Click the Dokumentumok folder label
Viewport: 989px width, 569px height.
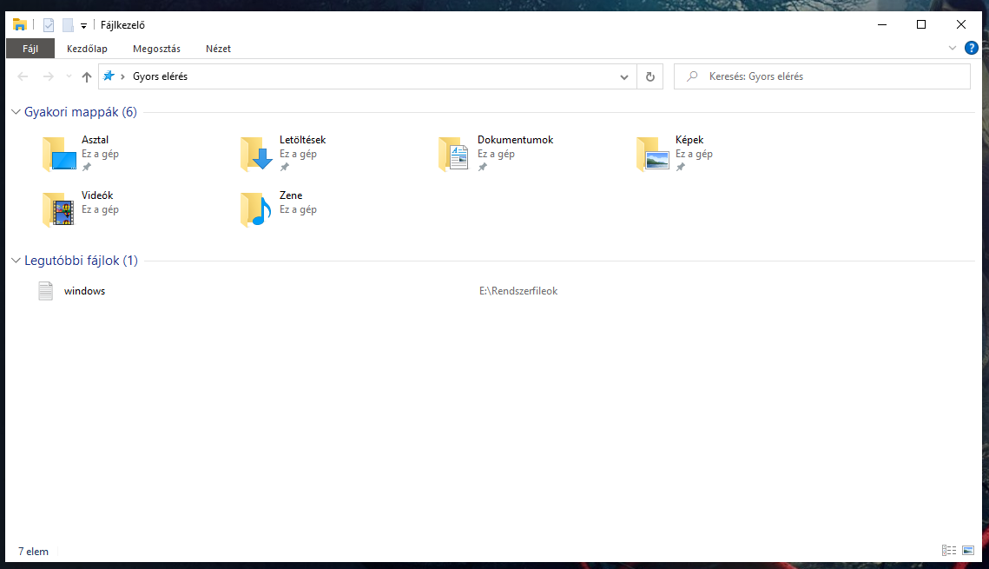pyautogui.click(x=515, y=140)
